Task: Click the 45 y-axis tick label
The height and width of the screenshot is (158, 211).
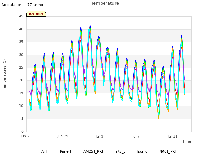Action: coord(21,16)
